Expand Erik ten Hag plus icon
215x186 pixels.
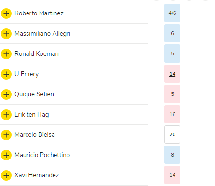(x=6, y=115)
